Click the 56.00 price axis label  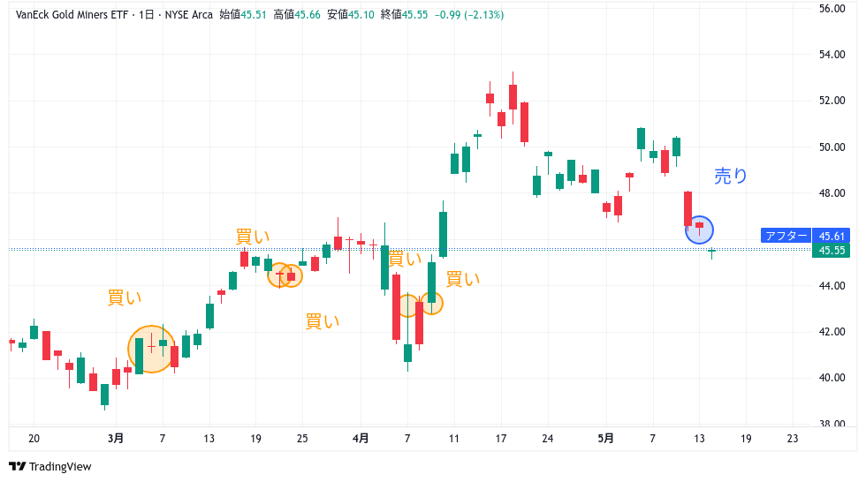coord(832,9)
